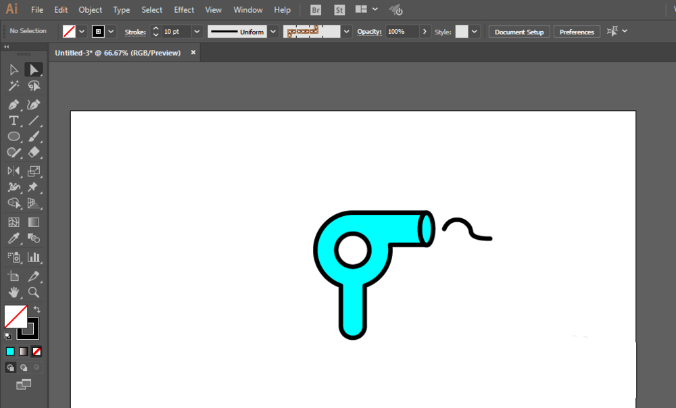Viewport: 676px width, 408px height.
Task: Select the Gradient tool
Action: [x=33, y=222]
